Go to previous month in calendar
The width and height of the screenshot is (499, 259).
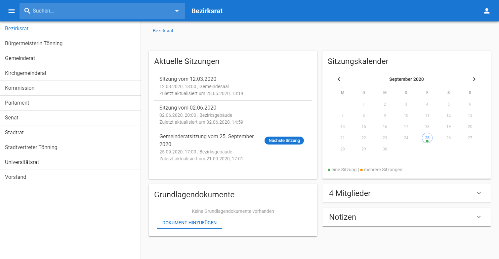click(x=339, y=79)
